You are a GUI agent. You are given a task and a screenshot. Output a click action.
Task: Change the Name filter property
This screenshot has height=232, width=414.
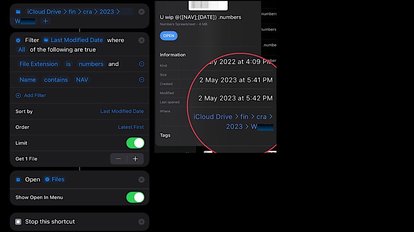(28, 80)
